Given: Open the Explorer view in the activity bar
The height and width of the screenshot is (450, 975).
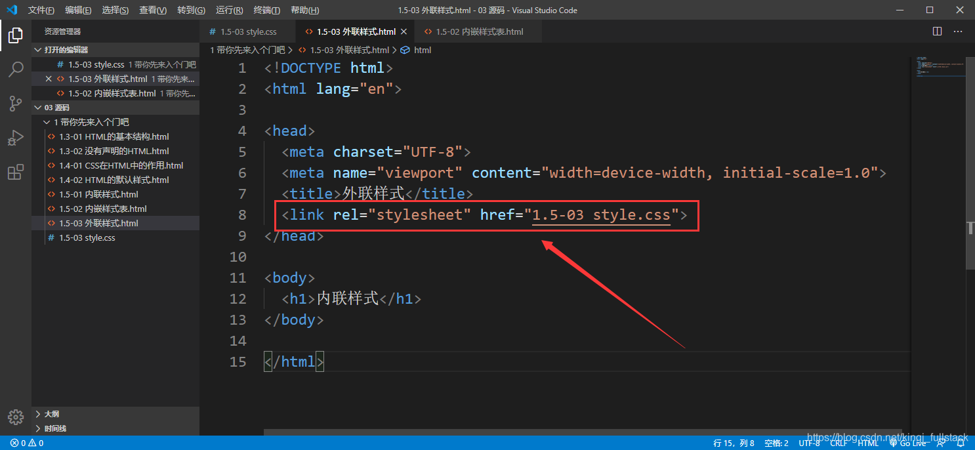Looking at the screenshot, I should (x=16, y=35).
